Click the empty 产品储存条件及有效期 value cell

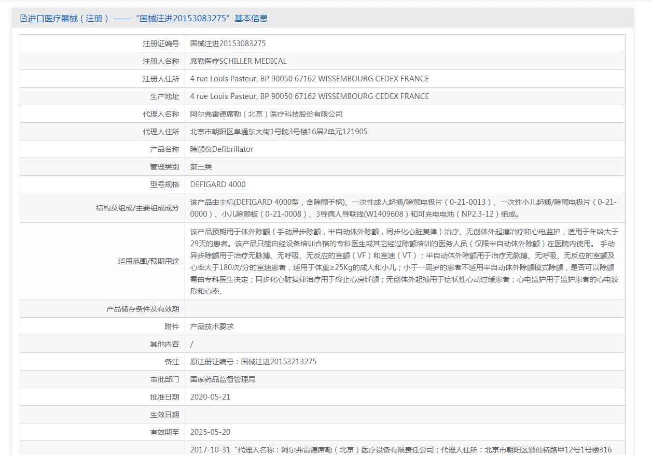[405, 309]
